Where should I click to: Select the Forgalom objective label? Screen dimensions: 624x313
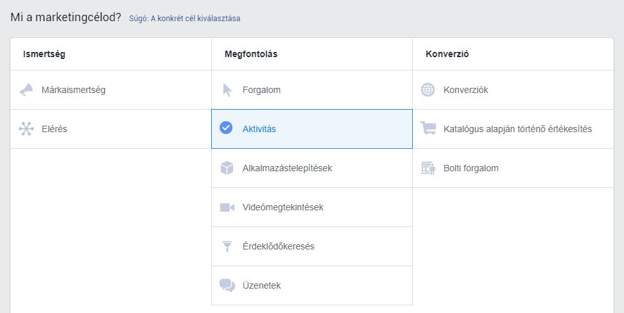261,90
